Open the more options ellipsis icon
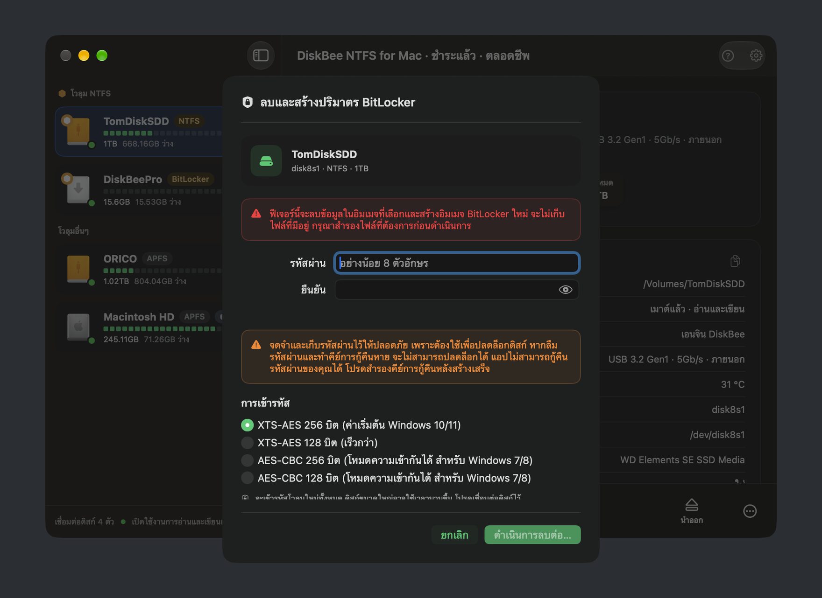 [750, 511]
